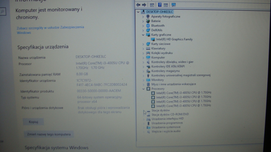Collapse the Karty graficzne category
The width and height of the screenshot is (271, 152).
tap(143, 35)
